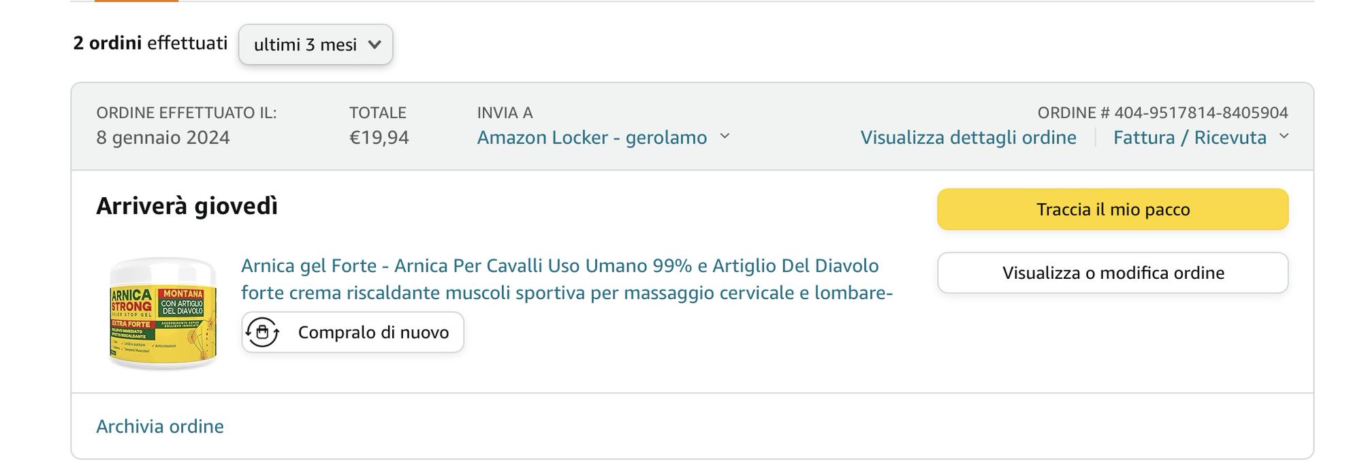The width and height of the screenshot is (1366, 476).
Task: Click the order total €19,94
Action: pos(379,137)
